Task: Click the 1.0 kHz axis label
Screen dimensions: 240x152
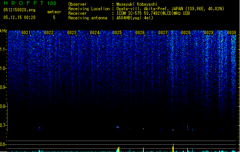Action: click(x=3, y=68)
